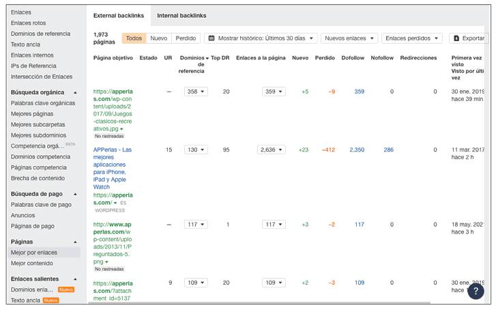Select the Todos filter toggle
This screenshot has width=498, height=310.
(134, 38)
